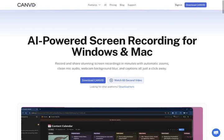Click the hero Download CANVID button
The width and height of the screenshot is (224, 140).
93,80
